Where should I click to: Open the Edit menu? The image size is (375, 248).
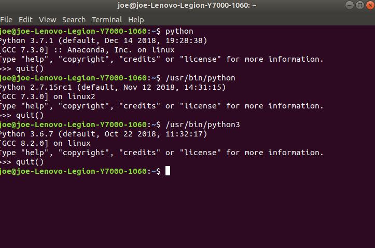tap(25, 20)
